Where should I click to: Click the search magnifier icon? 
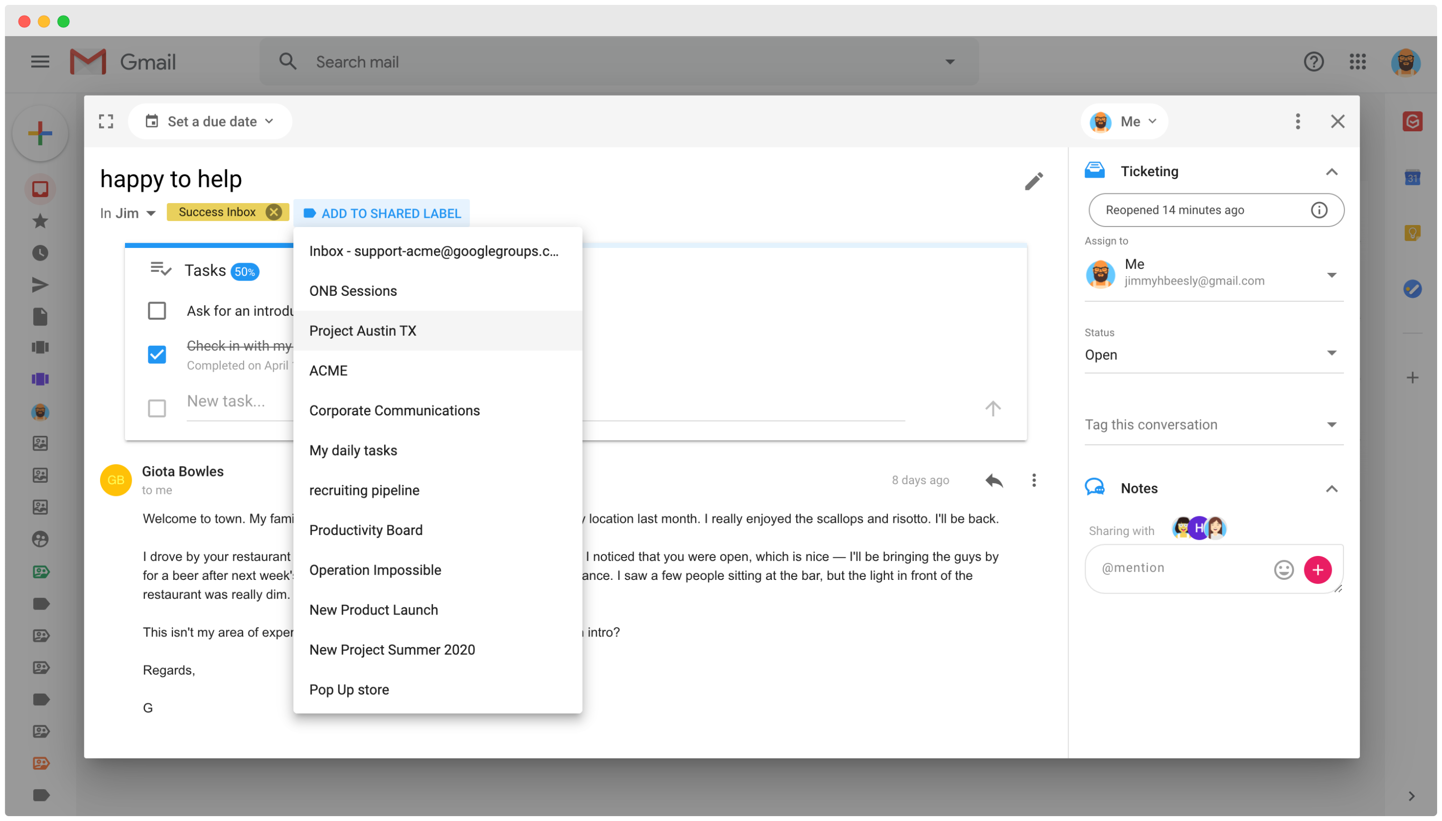288,62
